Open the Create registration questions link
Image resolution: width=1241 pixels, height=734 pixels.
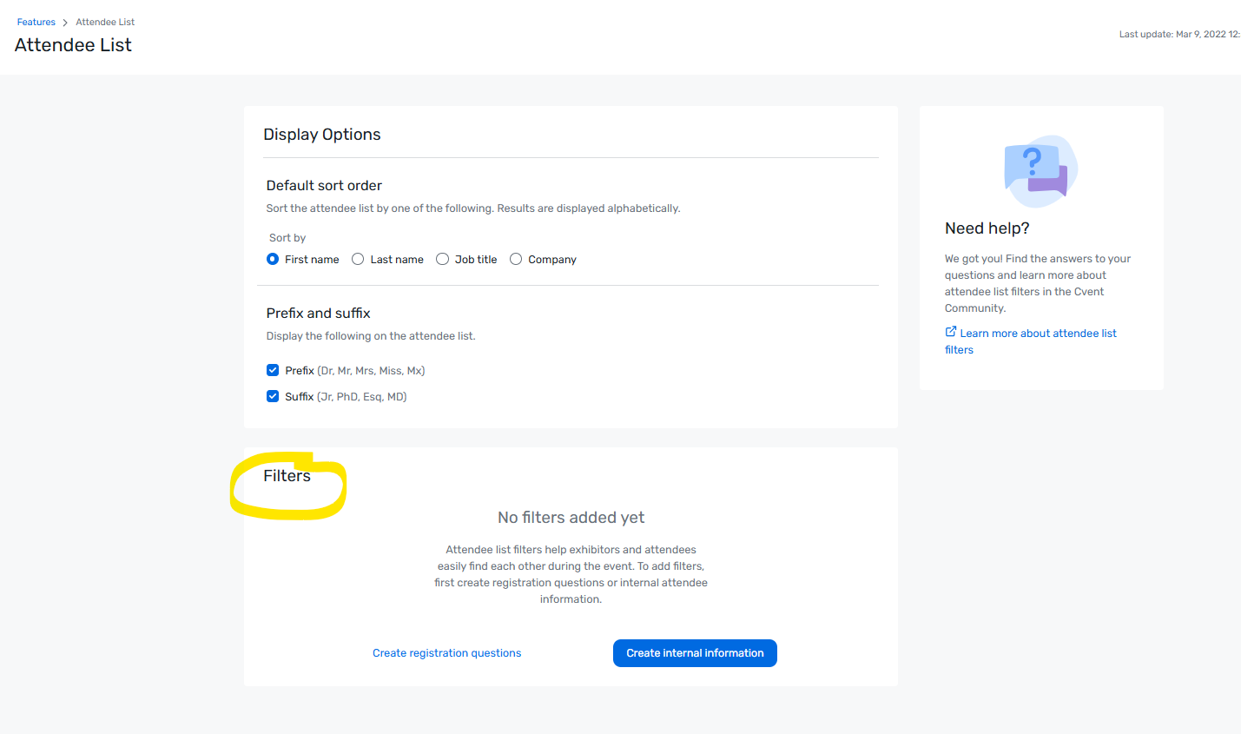(446, 653)
